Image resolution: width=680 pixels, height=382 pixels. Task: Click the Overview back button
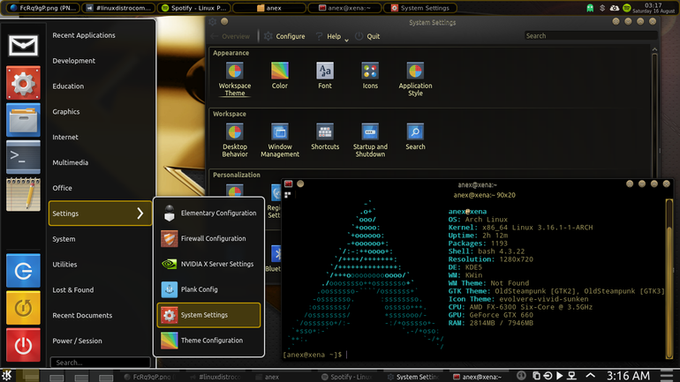pyautogui.click(x=230, y=36)
